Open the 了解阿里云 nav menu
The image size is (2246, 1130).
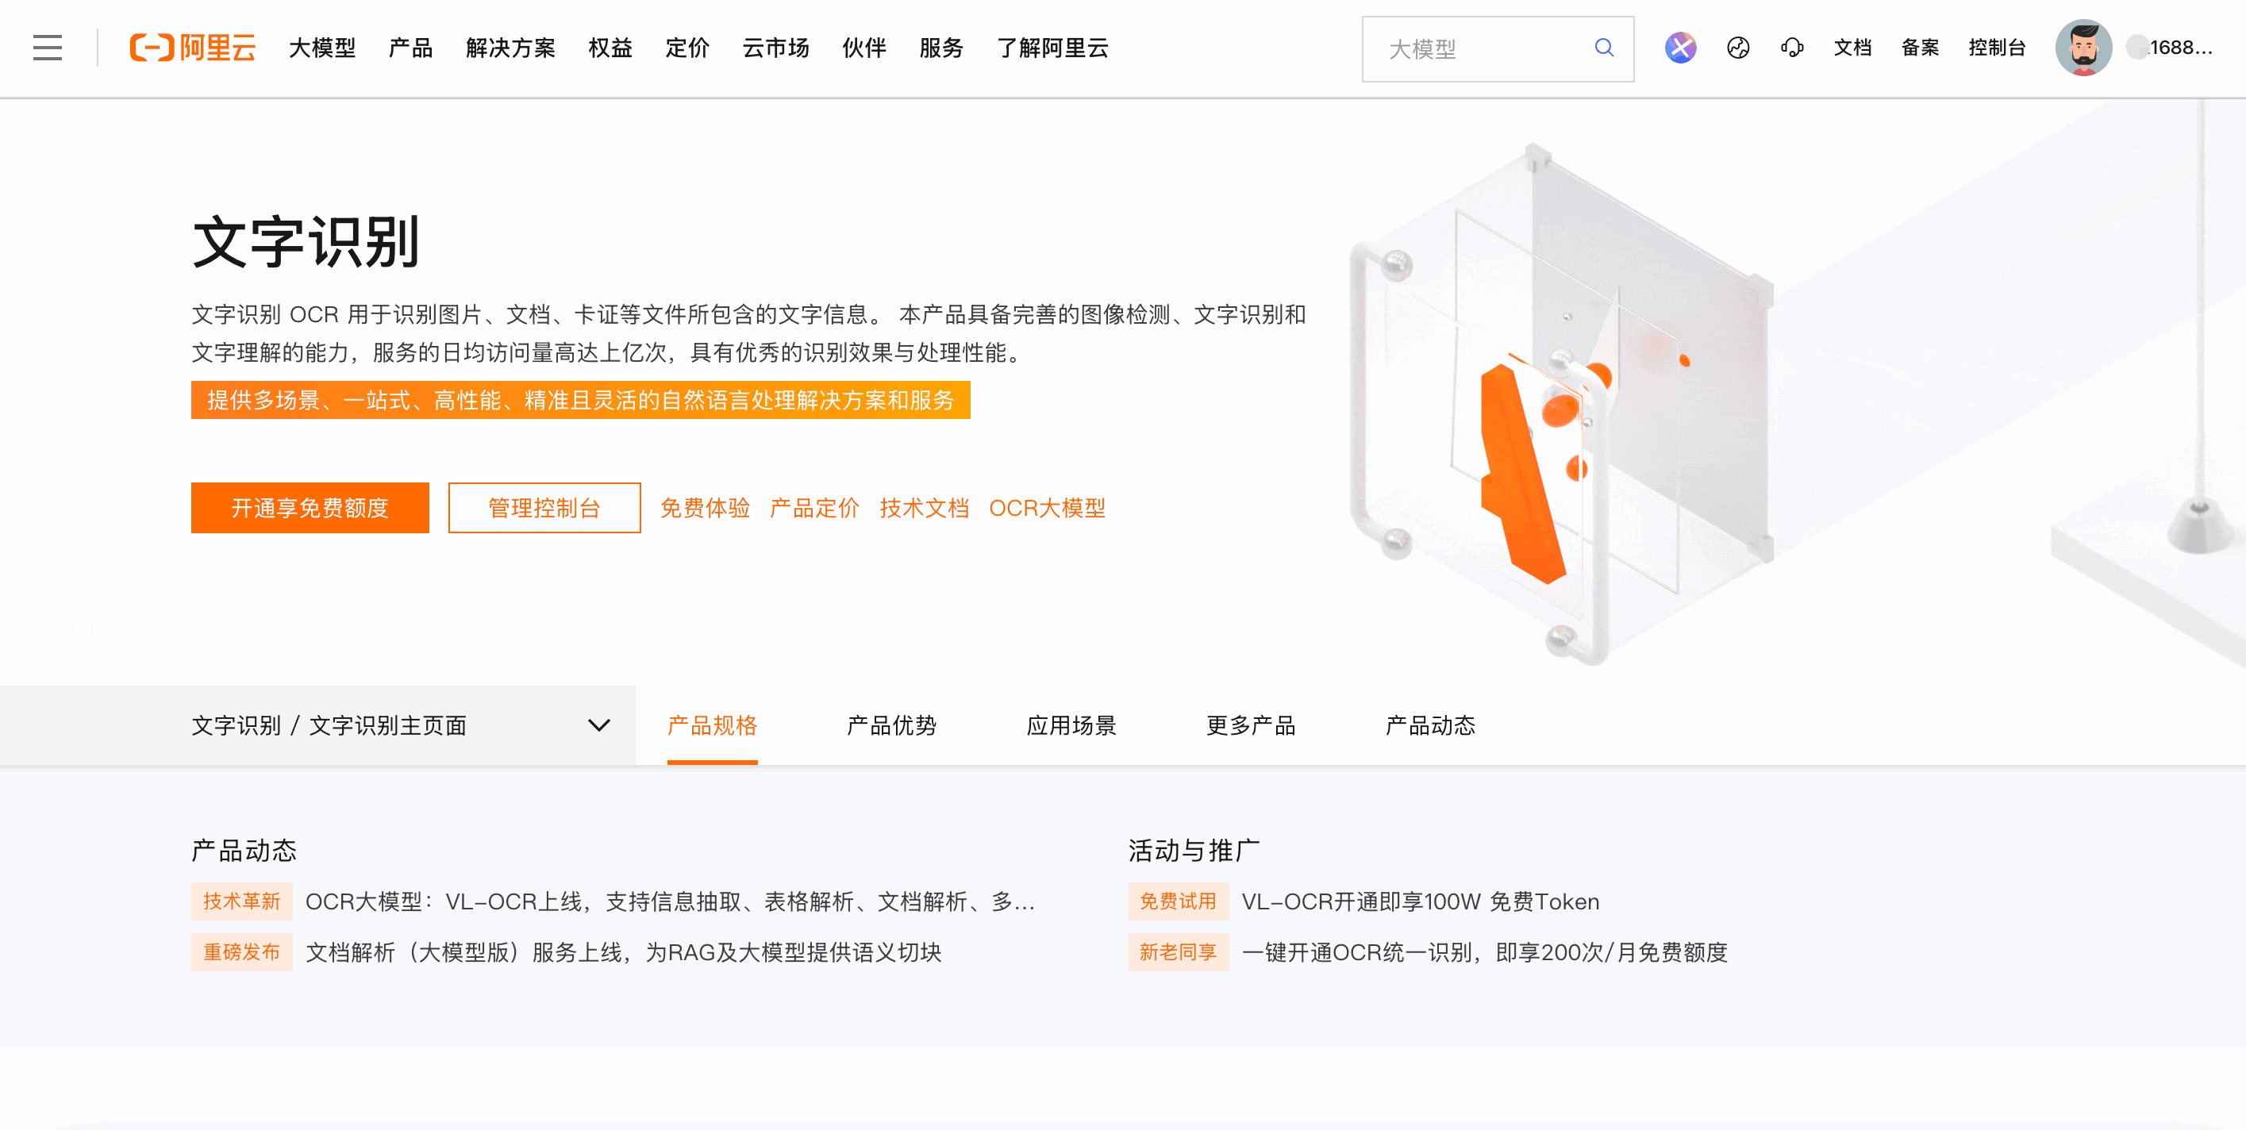(x=1052, y=48)
